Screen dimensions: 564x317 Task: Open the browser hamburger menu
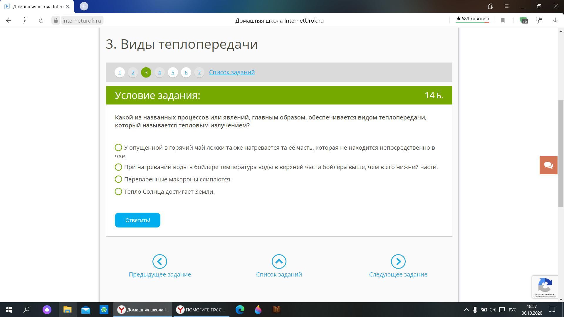coord(506,6)
